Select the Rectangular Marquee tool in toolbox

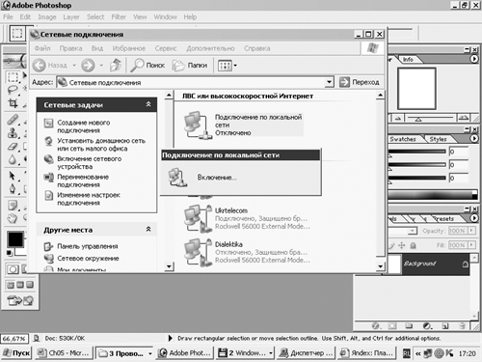13,77
